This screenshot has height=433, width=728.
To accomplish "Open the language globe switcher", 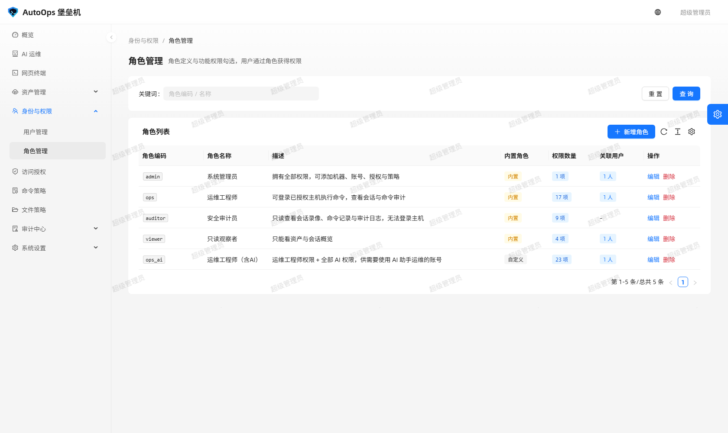I will (658, 12).
